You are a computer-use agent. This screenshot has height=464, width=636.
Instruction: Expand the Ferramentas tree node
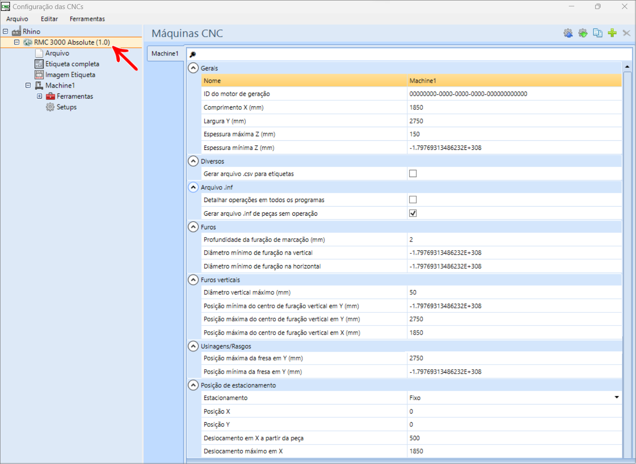coord(39,96)
